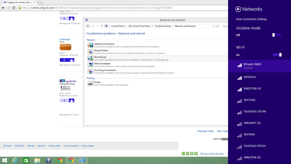The width and height of the screenshot is (291, 164).
Task: Open Printer troubleshooter
Action: (x=97, y=82)
